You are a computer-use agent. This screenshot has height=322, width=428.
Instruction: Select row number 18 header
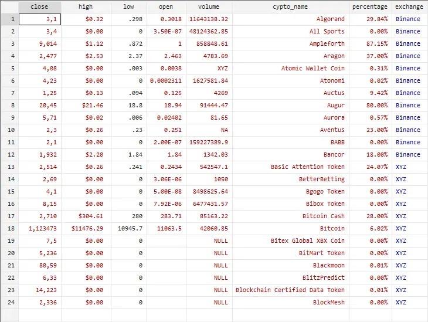point(9,228)
